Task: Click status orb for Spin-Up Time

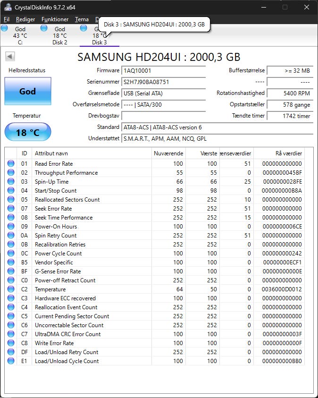Action: click(x=11, y=181)
